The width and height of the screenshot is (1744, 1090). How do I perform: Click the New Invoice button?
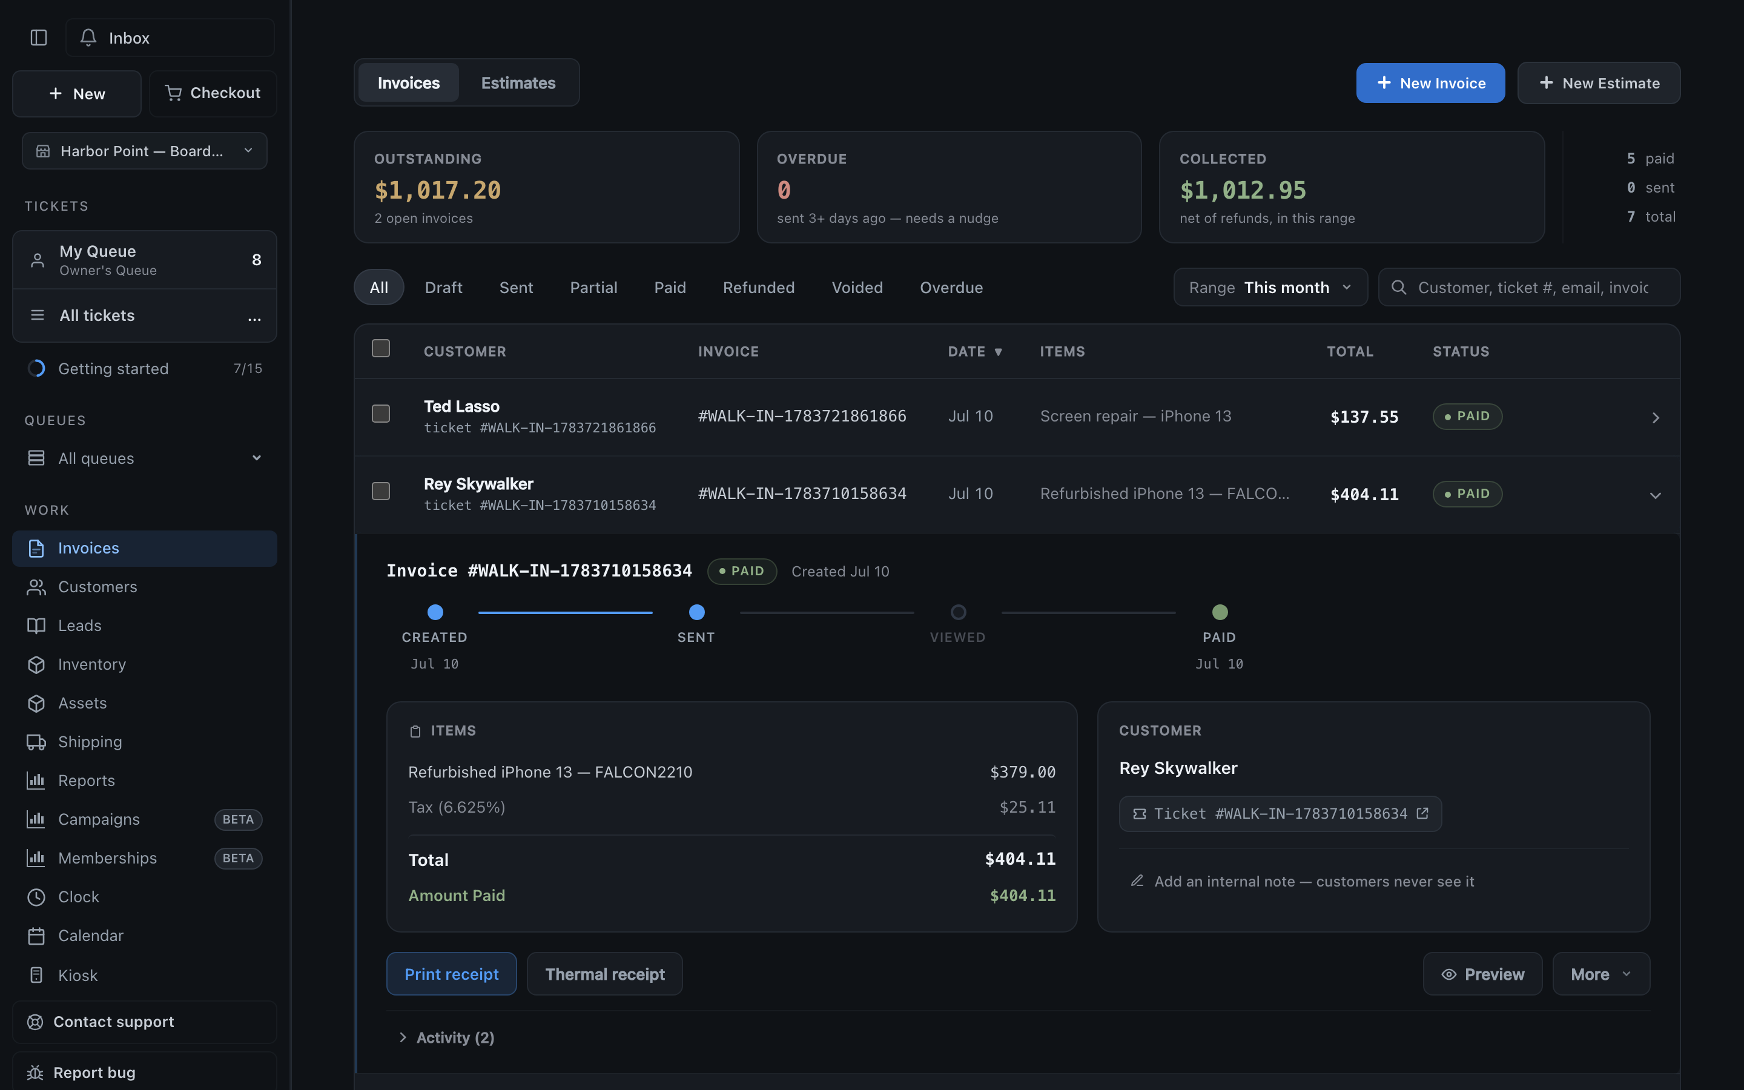(x=1430, y=83)
